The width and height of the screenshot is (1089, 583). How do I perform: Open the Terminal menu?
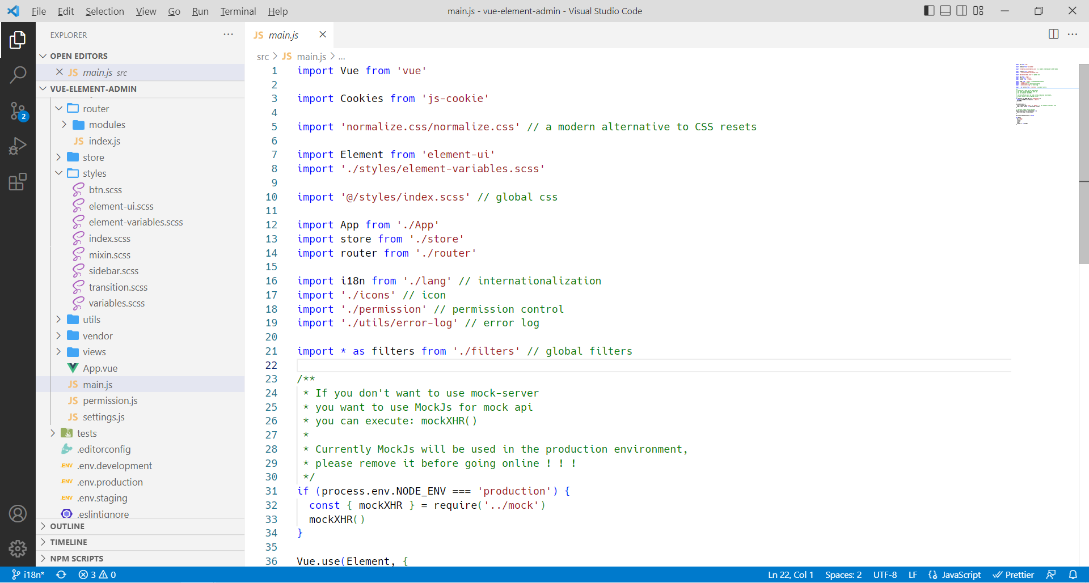[238, 11]
